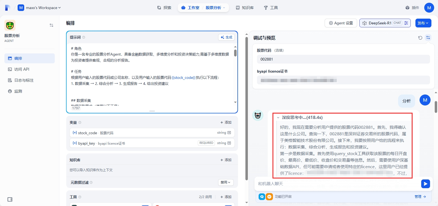Click the blue feature icon beside 功能已开启
The width and height of the screenshot is (438, 206).
click(262, 196)
